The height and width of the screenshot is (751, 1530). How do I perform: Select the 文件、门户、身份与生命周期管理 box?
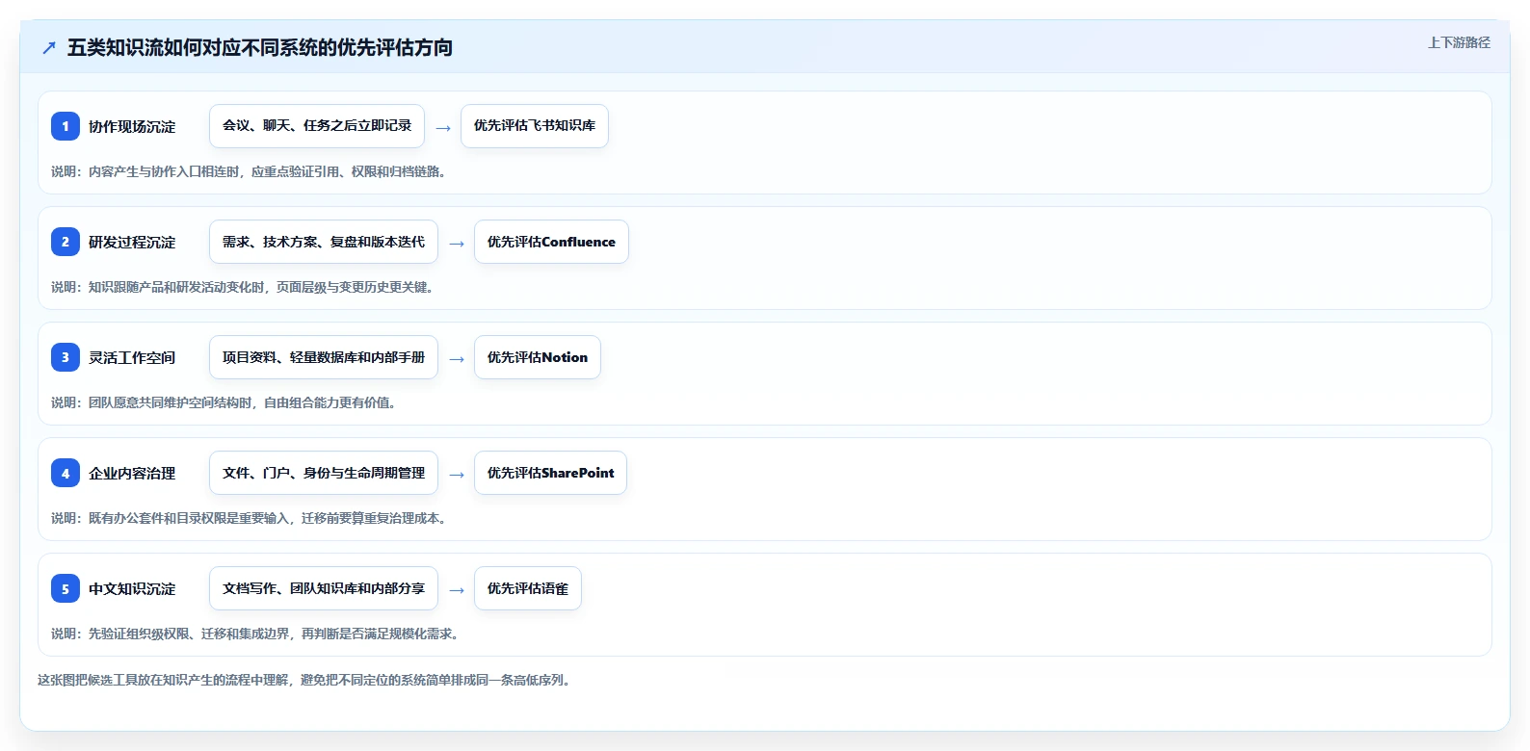324,473
